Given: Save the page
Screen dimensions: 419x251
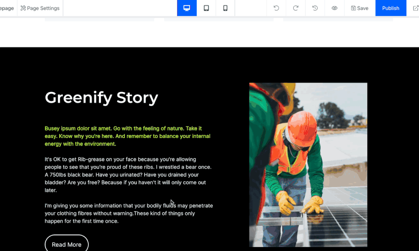Looking at the screenshot, I should 360,8.
